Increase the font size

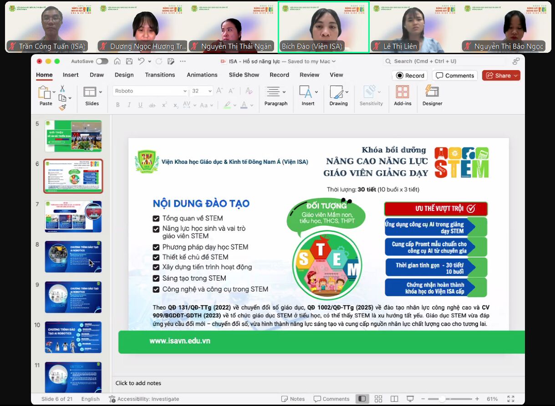pyautogui.click(x=219, y=91)
